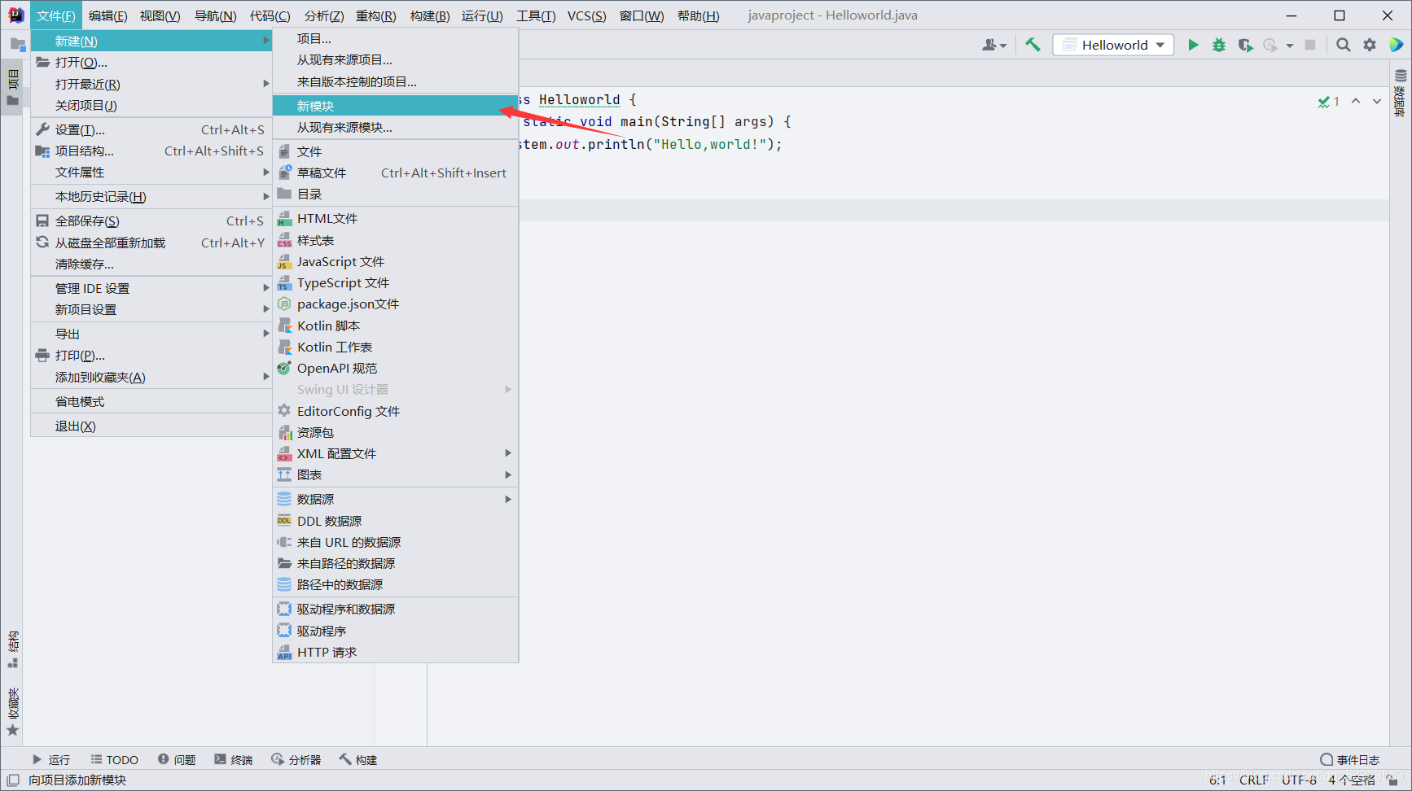
Task: Click the green Run button in toolbar
Action: (x=1193, y=45)
